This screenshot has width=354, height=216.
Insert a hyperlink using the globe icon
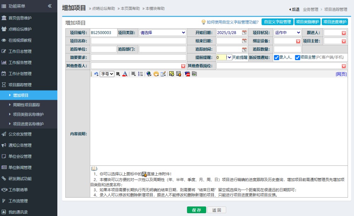click(x=149, y=74)
